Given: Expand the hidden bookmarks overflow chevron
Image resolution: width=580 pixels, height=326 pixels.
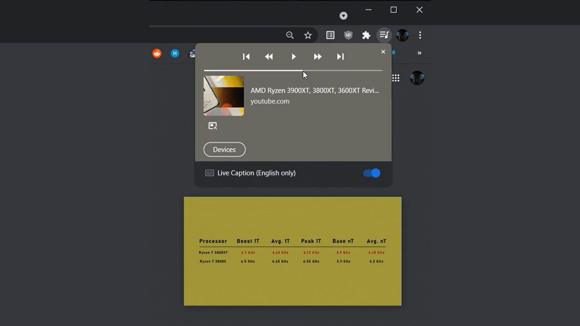Looking at the screenshot, I should (x=419, y=53).
